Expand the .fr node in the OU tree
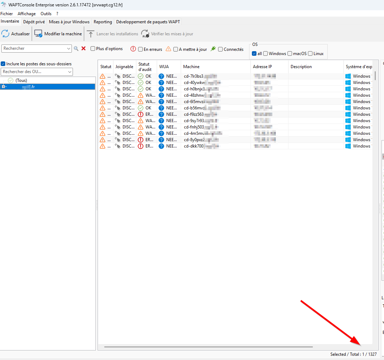 point(3,86)
